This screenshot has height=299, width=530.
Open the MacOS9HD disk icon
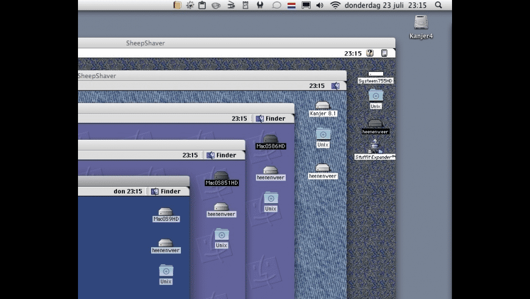coord(166,212)
